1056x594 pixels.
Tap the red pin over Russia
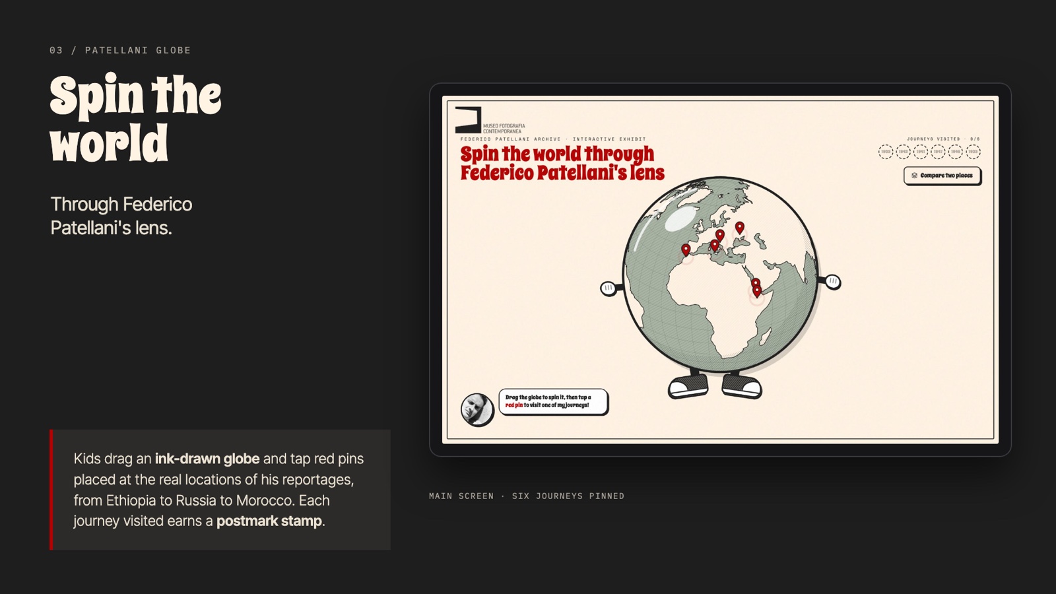click(x=740, y=228)
